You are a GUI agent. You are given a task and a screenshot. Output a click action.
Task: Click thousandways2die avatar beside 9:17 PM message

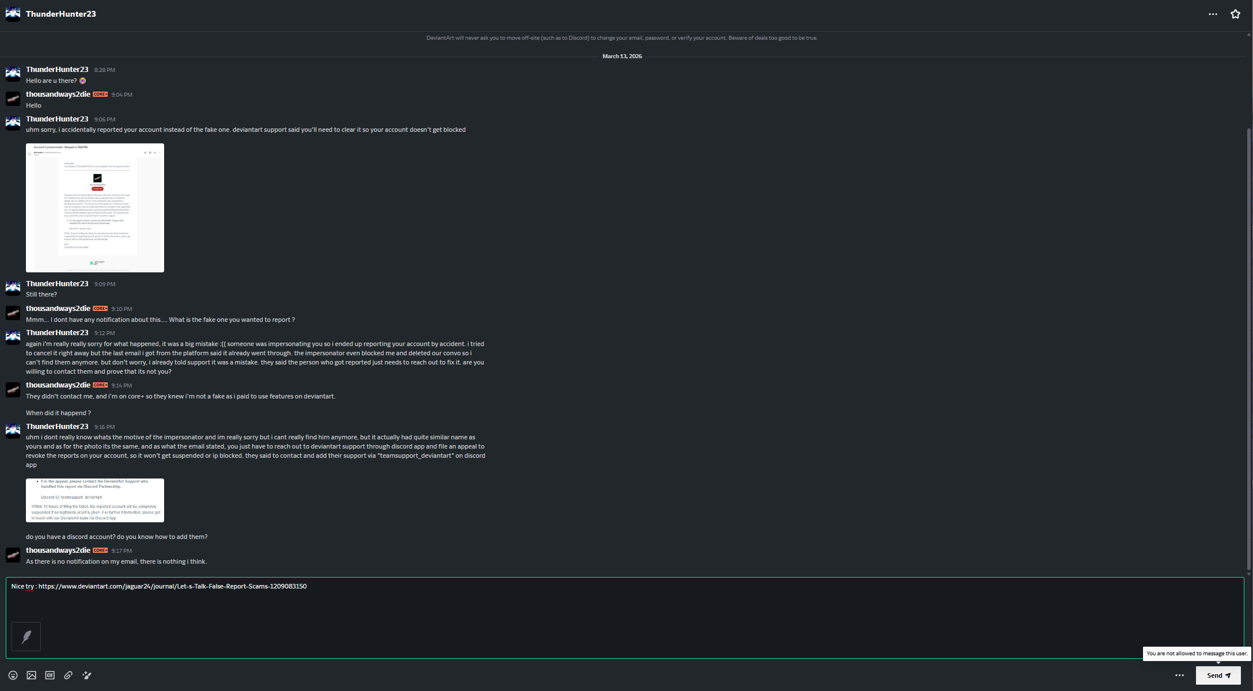(x=13, y=555)
